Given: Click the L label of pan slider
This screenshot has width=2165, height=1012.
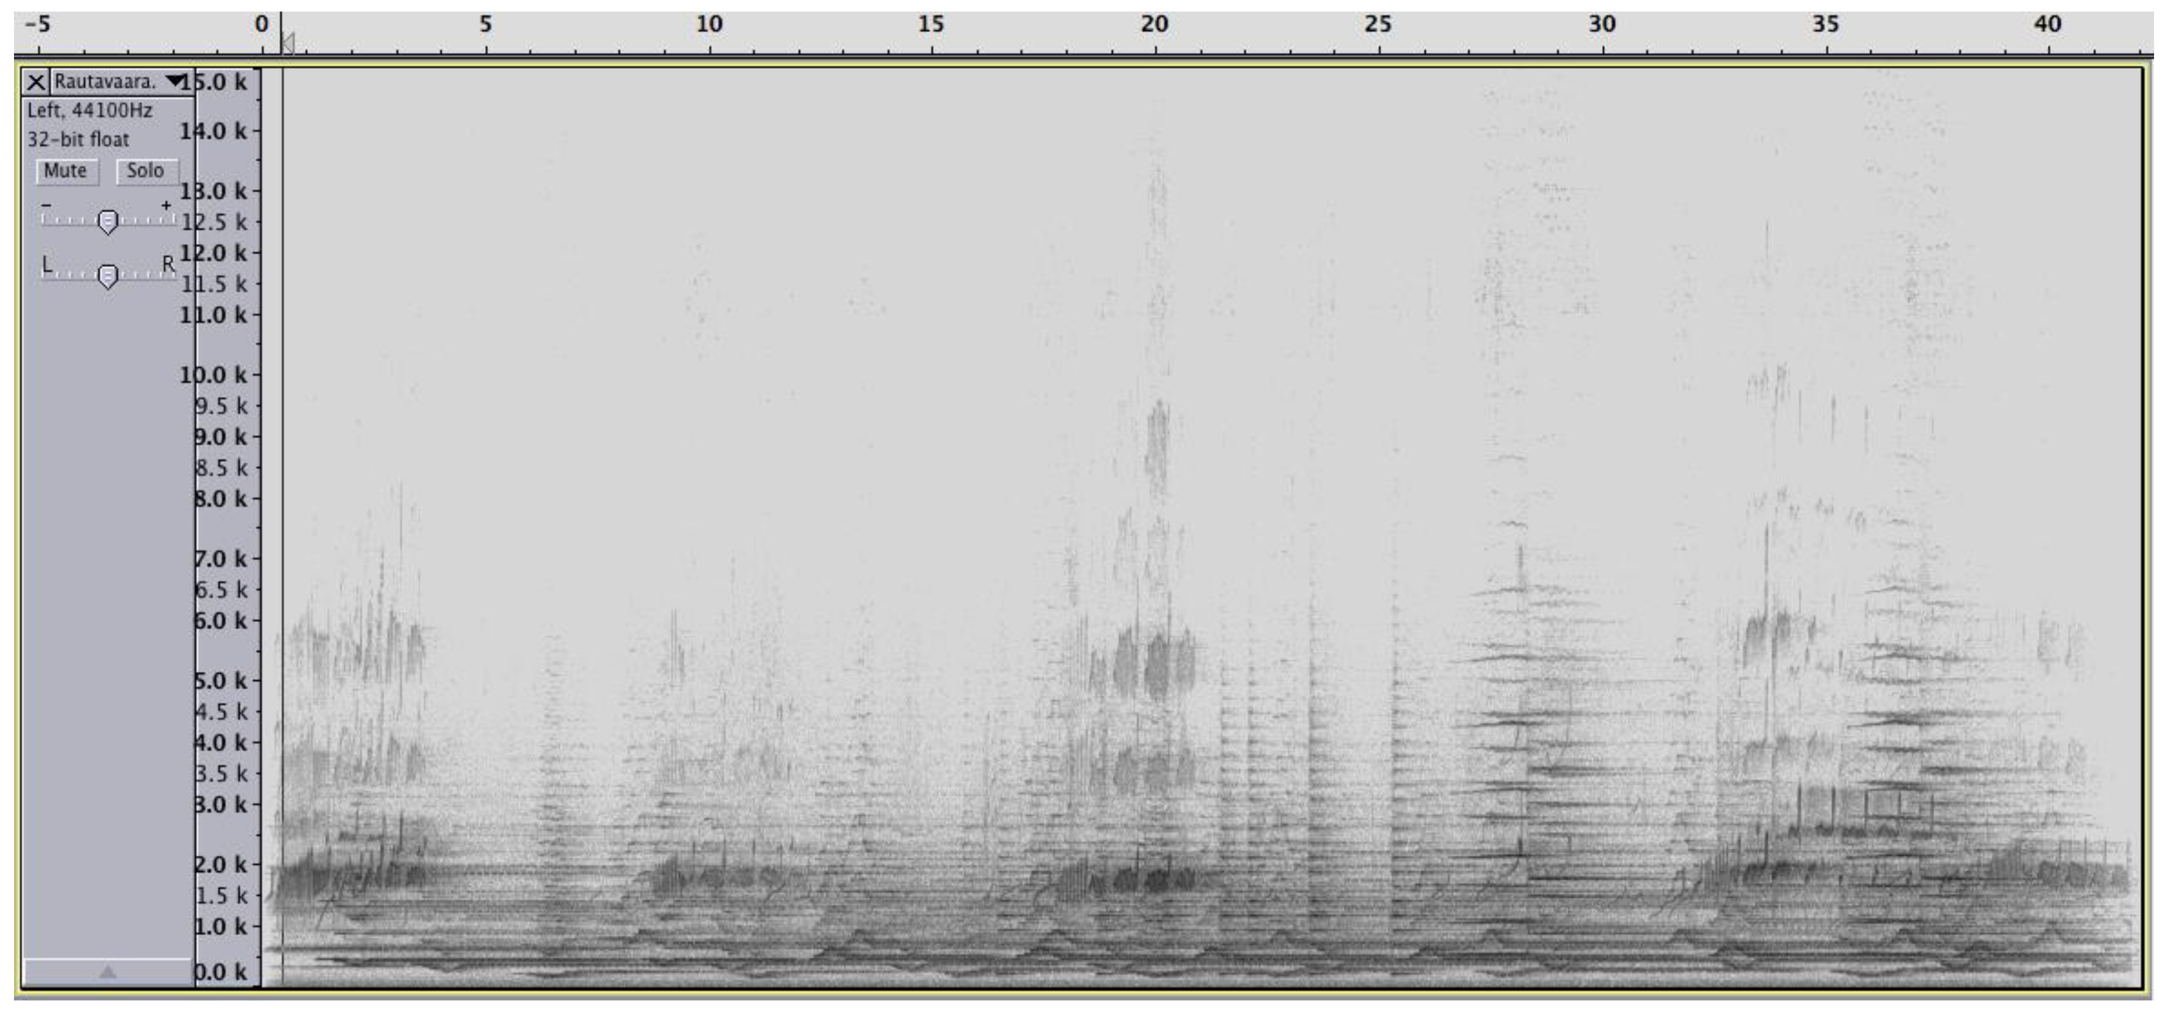Looking at the screenshot, I should pyautogui.click(x=47, y=265).
